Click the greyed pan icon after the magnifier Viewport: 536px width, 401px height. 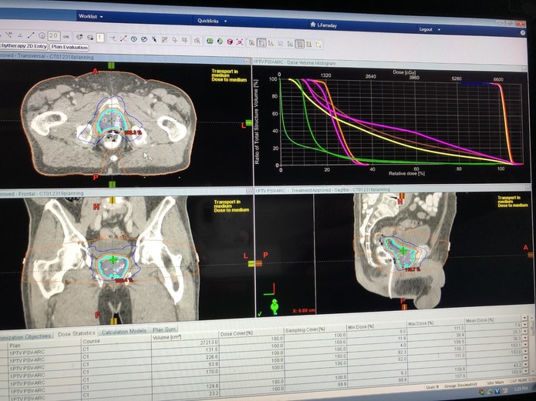[x=184, y=40]
